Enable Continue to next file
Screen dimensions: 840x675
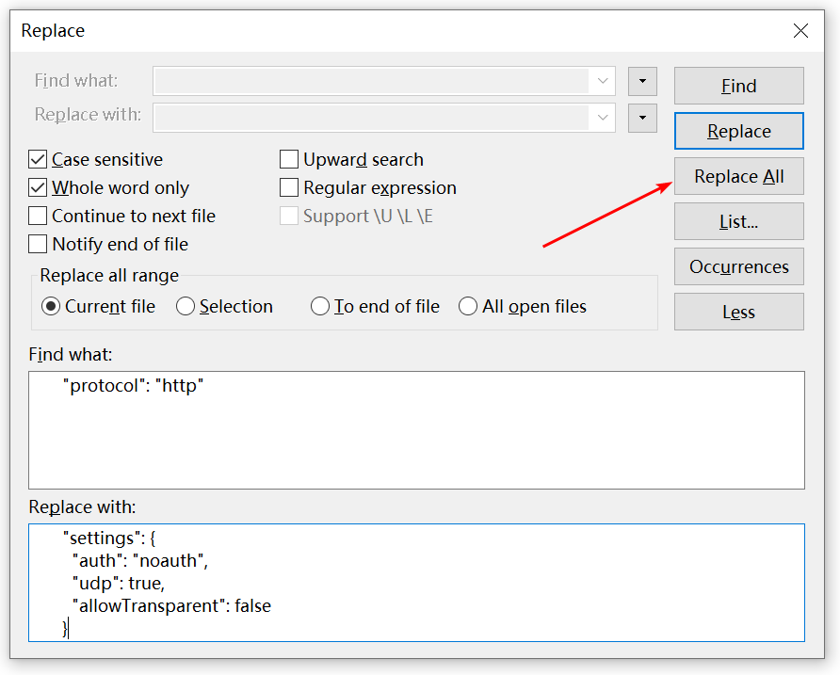click(x=39, y=217)
